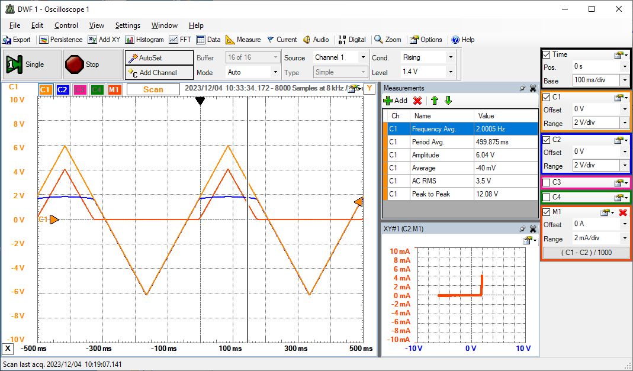The width and height of the screenshot is (633, 371).
Task: Click the red delete measurement icon
Action: pos(417,101)
